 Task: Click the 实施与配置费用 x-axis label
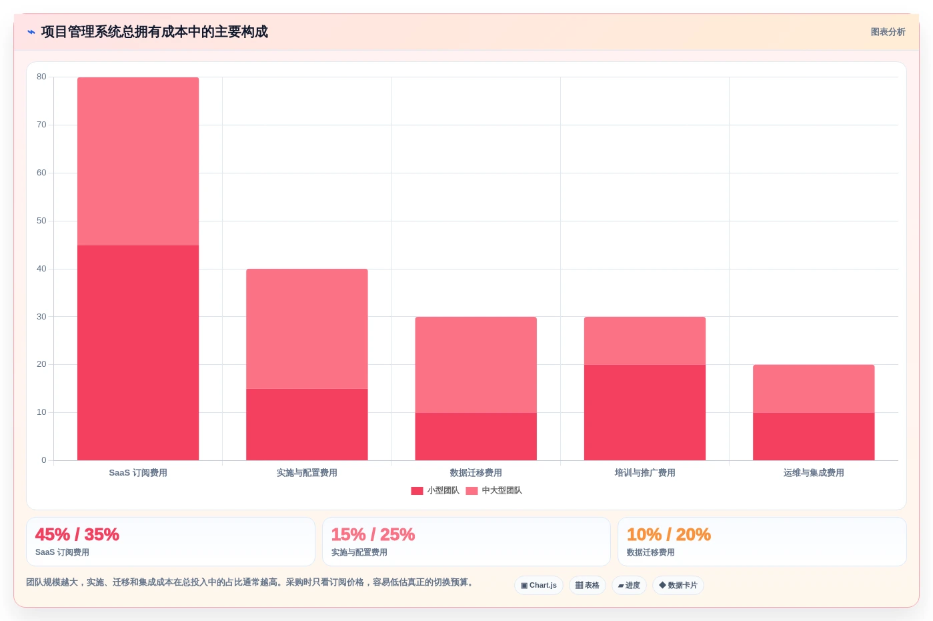pos(307,473)
